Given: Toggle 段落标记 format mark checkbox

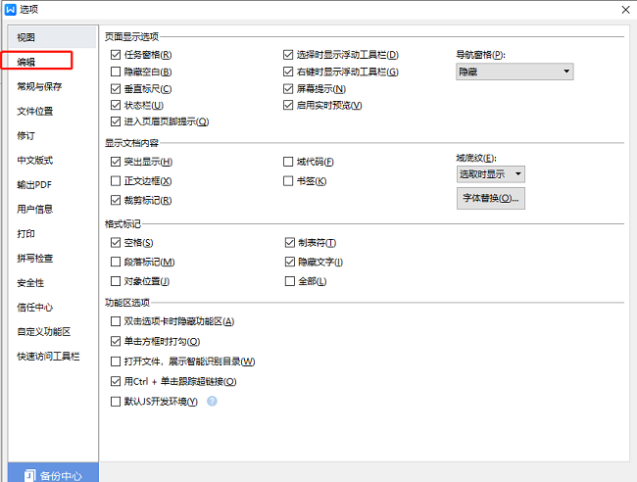Looking at the screenshot, I should click(x=117, y=263).
